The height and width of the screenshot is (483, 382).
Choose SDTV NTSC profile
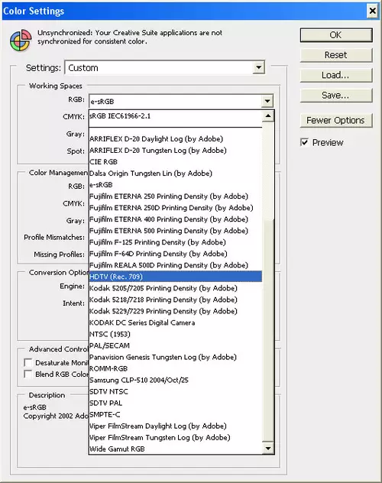pyautogui.click(x=176, y=392)
